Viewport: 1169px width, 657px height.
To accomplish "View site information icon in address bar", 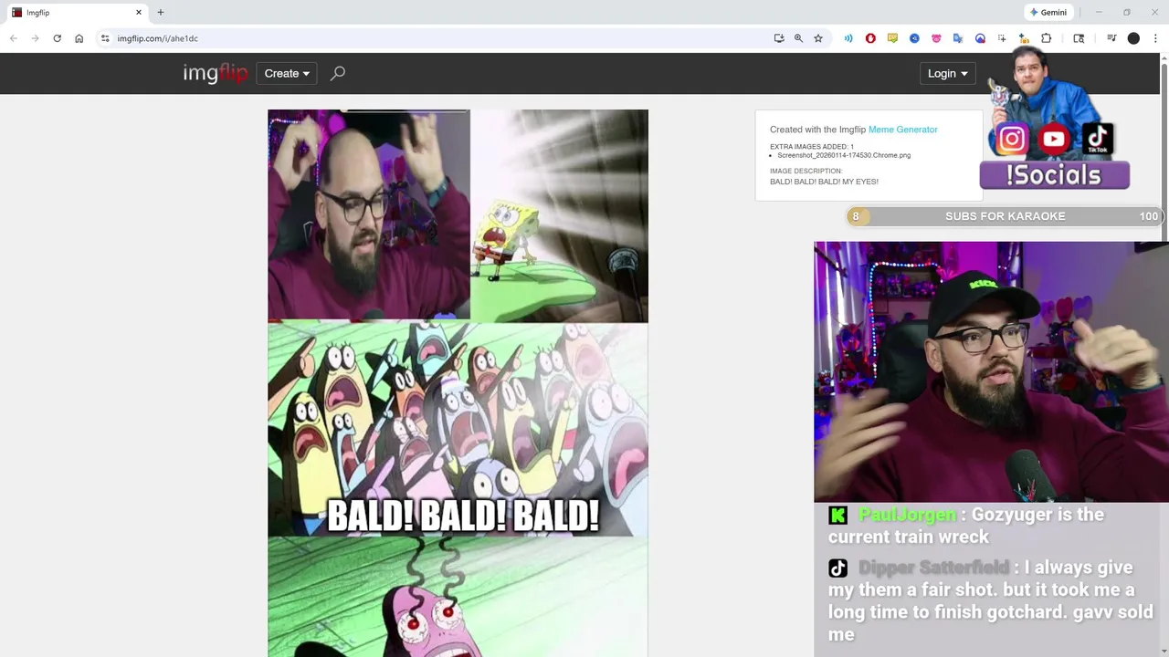I will 105,38.
